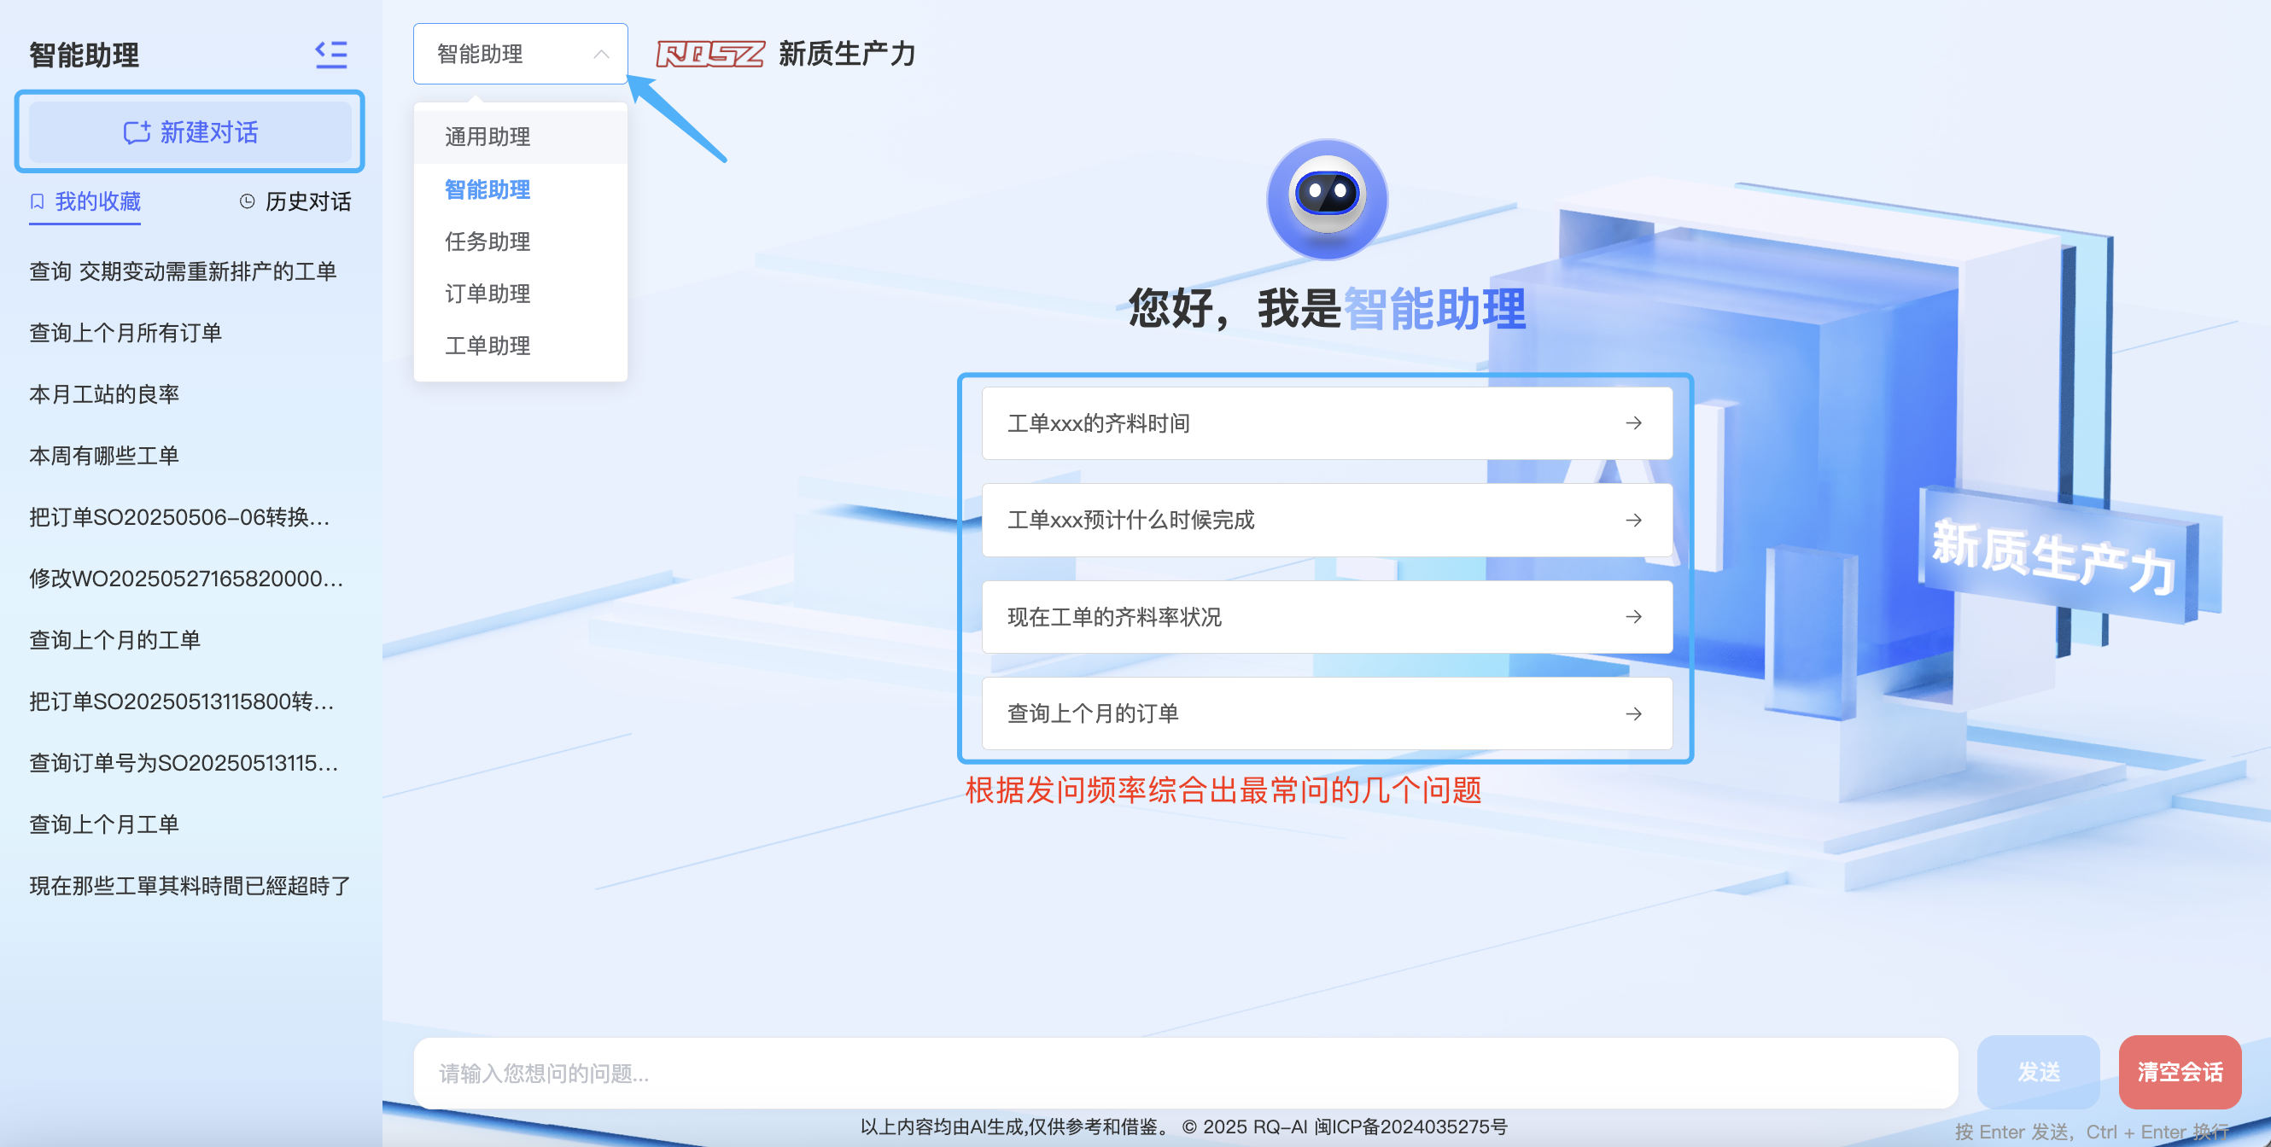This screenshot has height=1147, width=2271.
Task: Click arrow icon on 查询上个月的订单
Action: point(1633,714)
